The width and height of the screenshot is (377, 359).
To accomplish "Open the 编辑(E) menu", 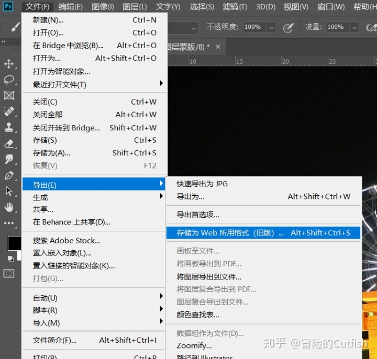I will (x=71, y=7).
